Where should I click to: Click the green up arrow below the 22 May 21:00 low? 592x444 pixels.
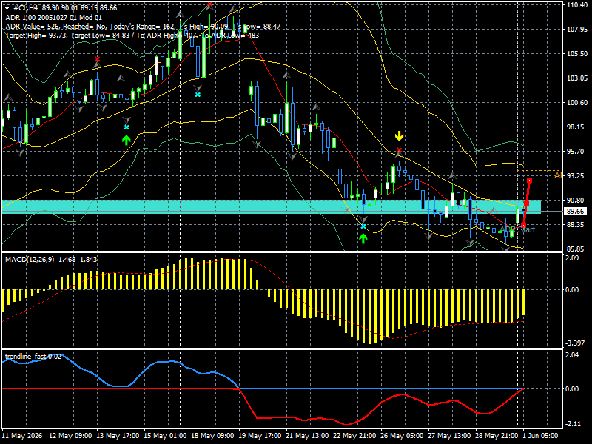point(363,238)
